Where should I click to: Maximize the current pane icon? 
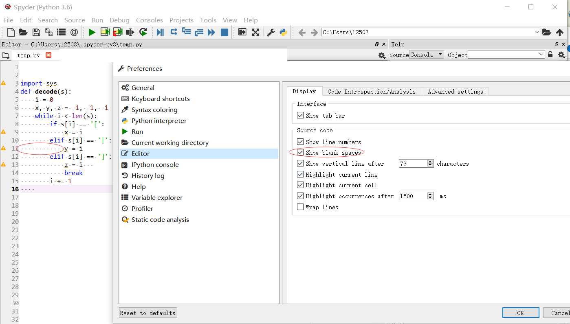tap(242, 32)
